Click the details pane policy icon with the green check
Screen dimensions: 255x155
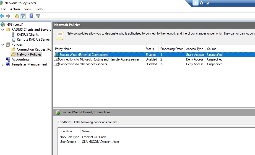(58, 112)
